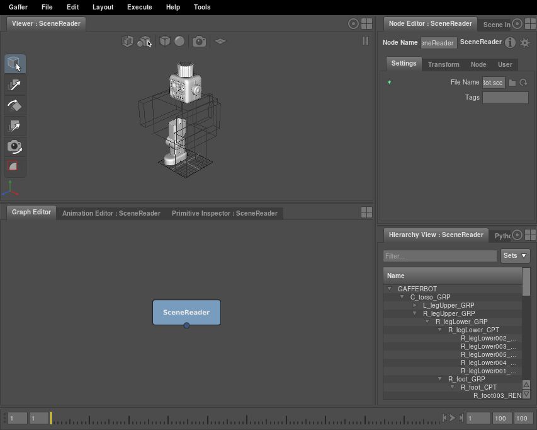The image size is (537, 430).
Task: Open the Help menu
Action: [173, 7]
